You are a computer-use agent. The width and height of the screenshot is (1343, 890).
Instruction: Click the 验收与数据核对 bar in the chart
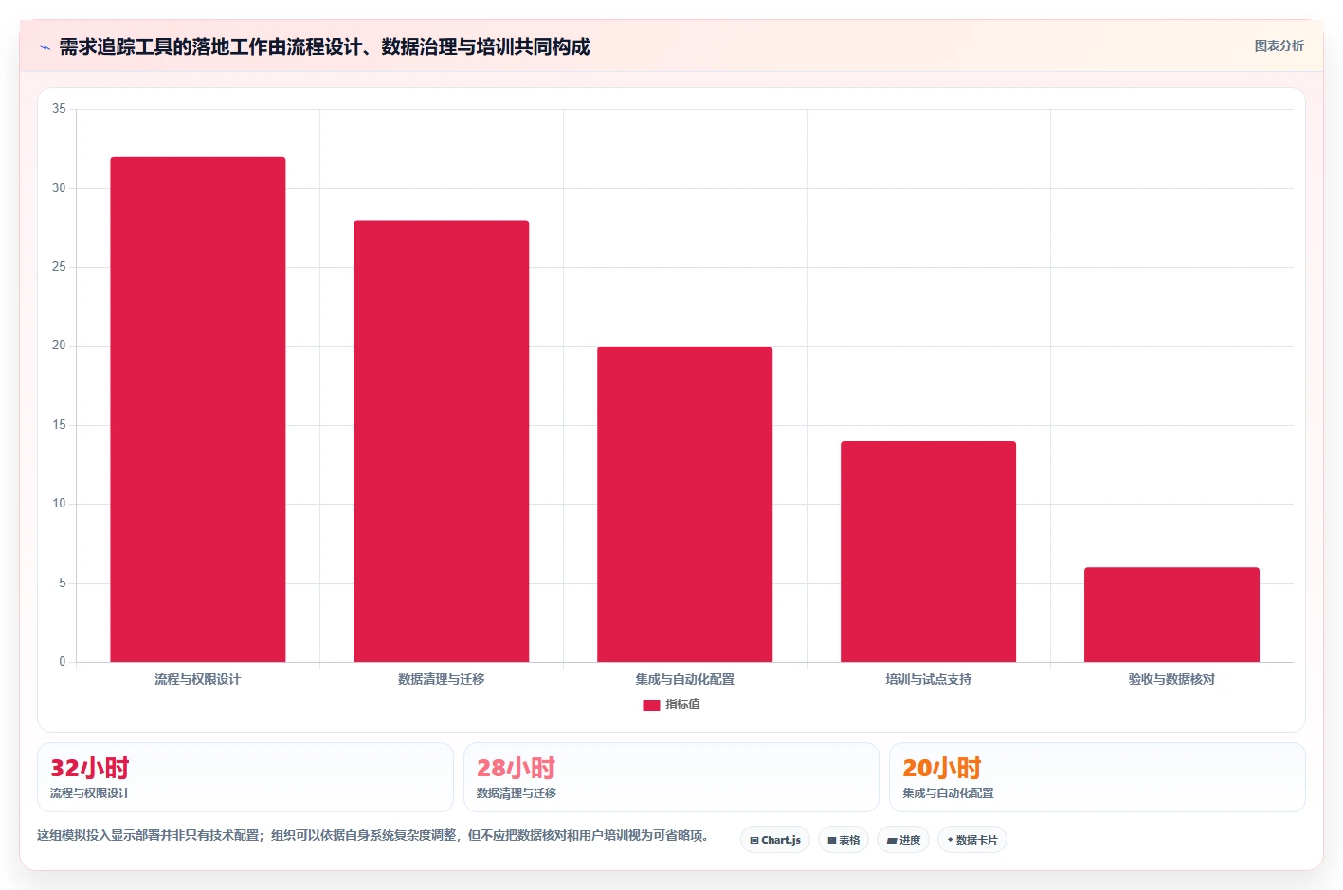click(x=1172, y=614)
